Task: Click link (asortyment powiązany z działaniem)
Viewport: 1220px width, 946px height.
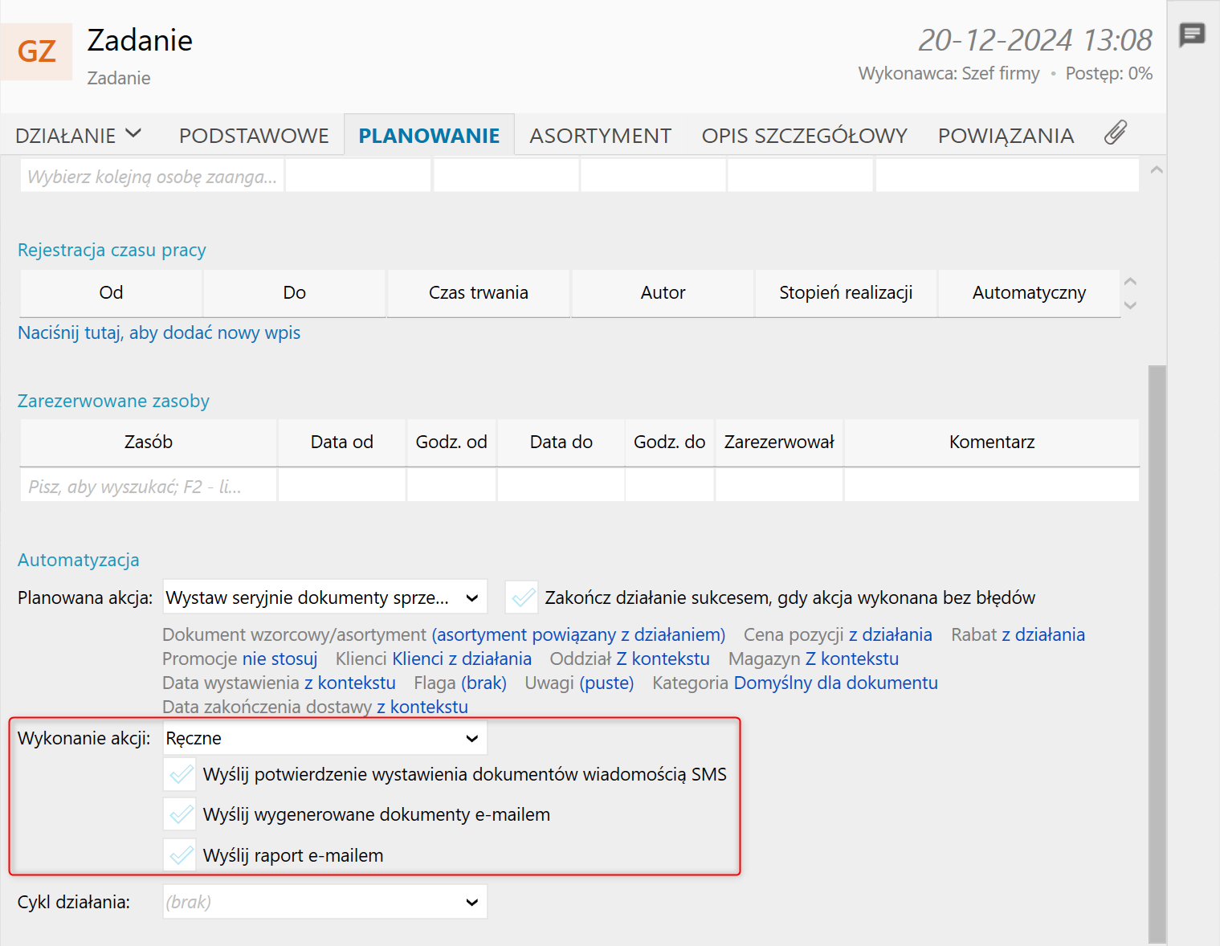Action: click(578, 634)
